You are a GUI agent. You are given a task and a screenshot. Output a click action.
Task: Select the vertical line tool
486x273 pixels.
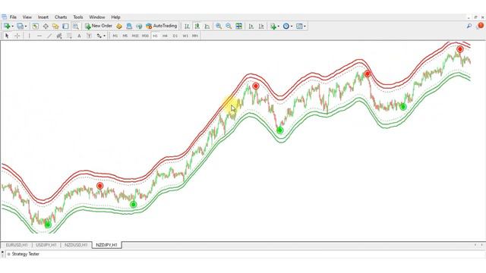pyautogui.click(x=29, y=36)
